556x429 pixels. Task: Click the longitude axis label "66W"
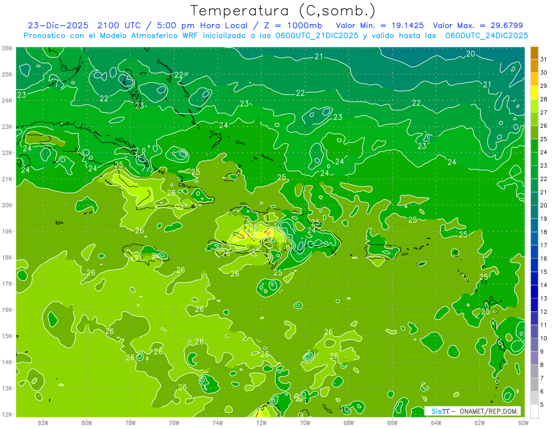(x=392, y=423)
